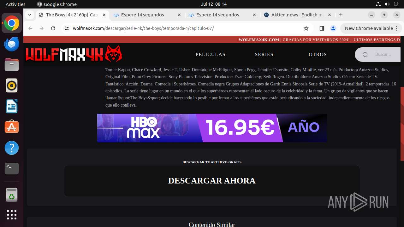Click New Chrome available update button
The height and width of the screenshot is (227, 404).
click(x=371, y=28)
